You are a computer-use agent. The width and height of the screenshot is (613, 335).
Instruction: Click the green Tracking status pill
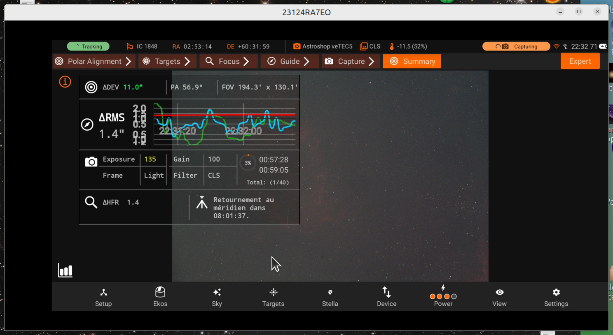pyautogui.click(x=88, y=46)
